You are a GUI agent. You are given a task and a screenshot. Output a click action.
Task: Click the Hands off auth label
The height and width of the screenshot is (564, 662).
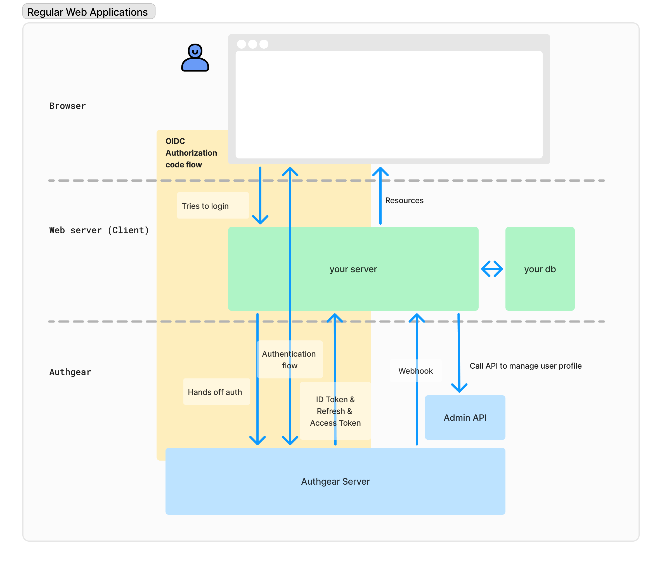pyautogui.click(x=215, y=392)
